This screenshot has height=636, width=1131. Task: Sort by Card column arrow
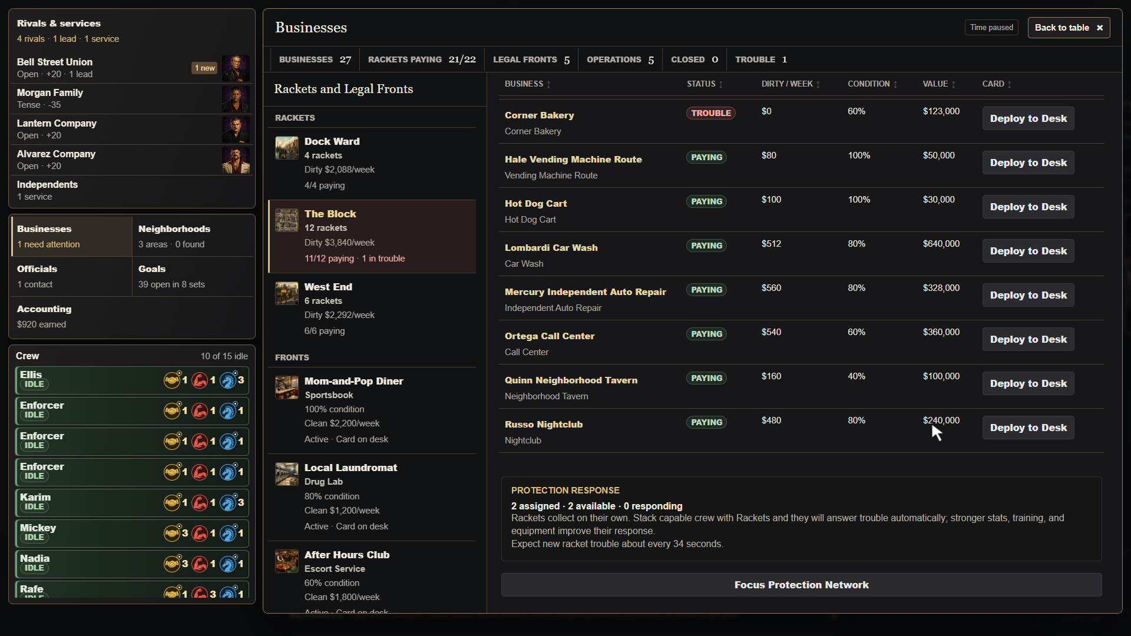[1009, 84]
